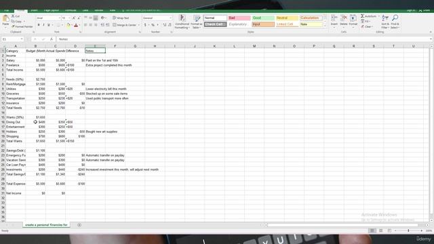Apply the Comma Style format
Screen dimensions: 434x244
[x=158, y=25]
